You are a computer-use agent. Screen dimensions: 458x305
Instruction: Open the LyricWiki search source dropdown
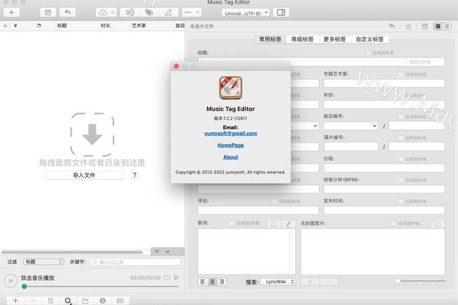pyautogui.click(x=278, y=281)
